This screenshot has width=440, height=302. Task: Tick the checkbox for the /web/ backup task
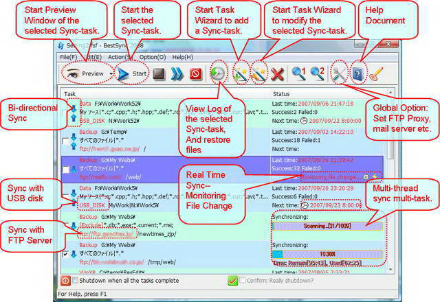coord(65,170)
